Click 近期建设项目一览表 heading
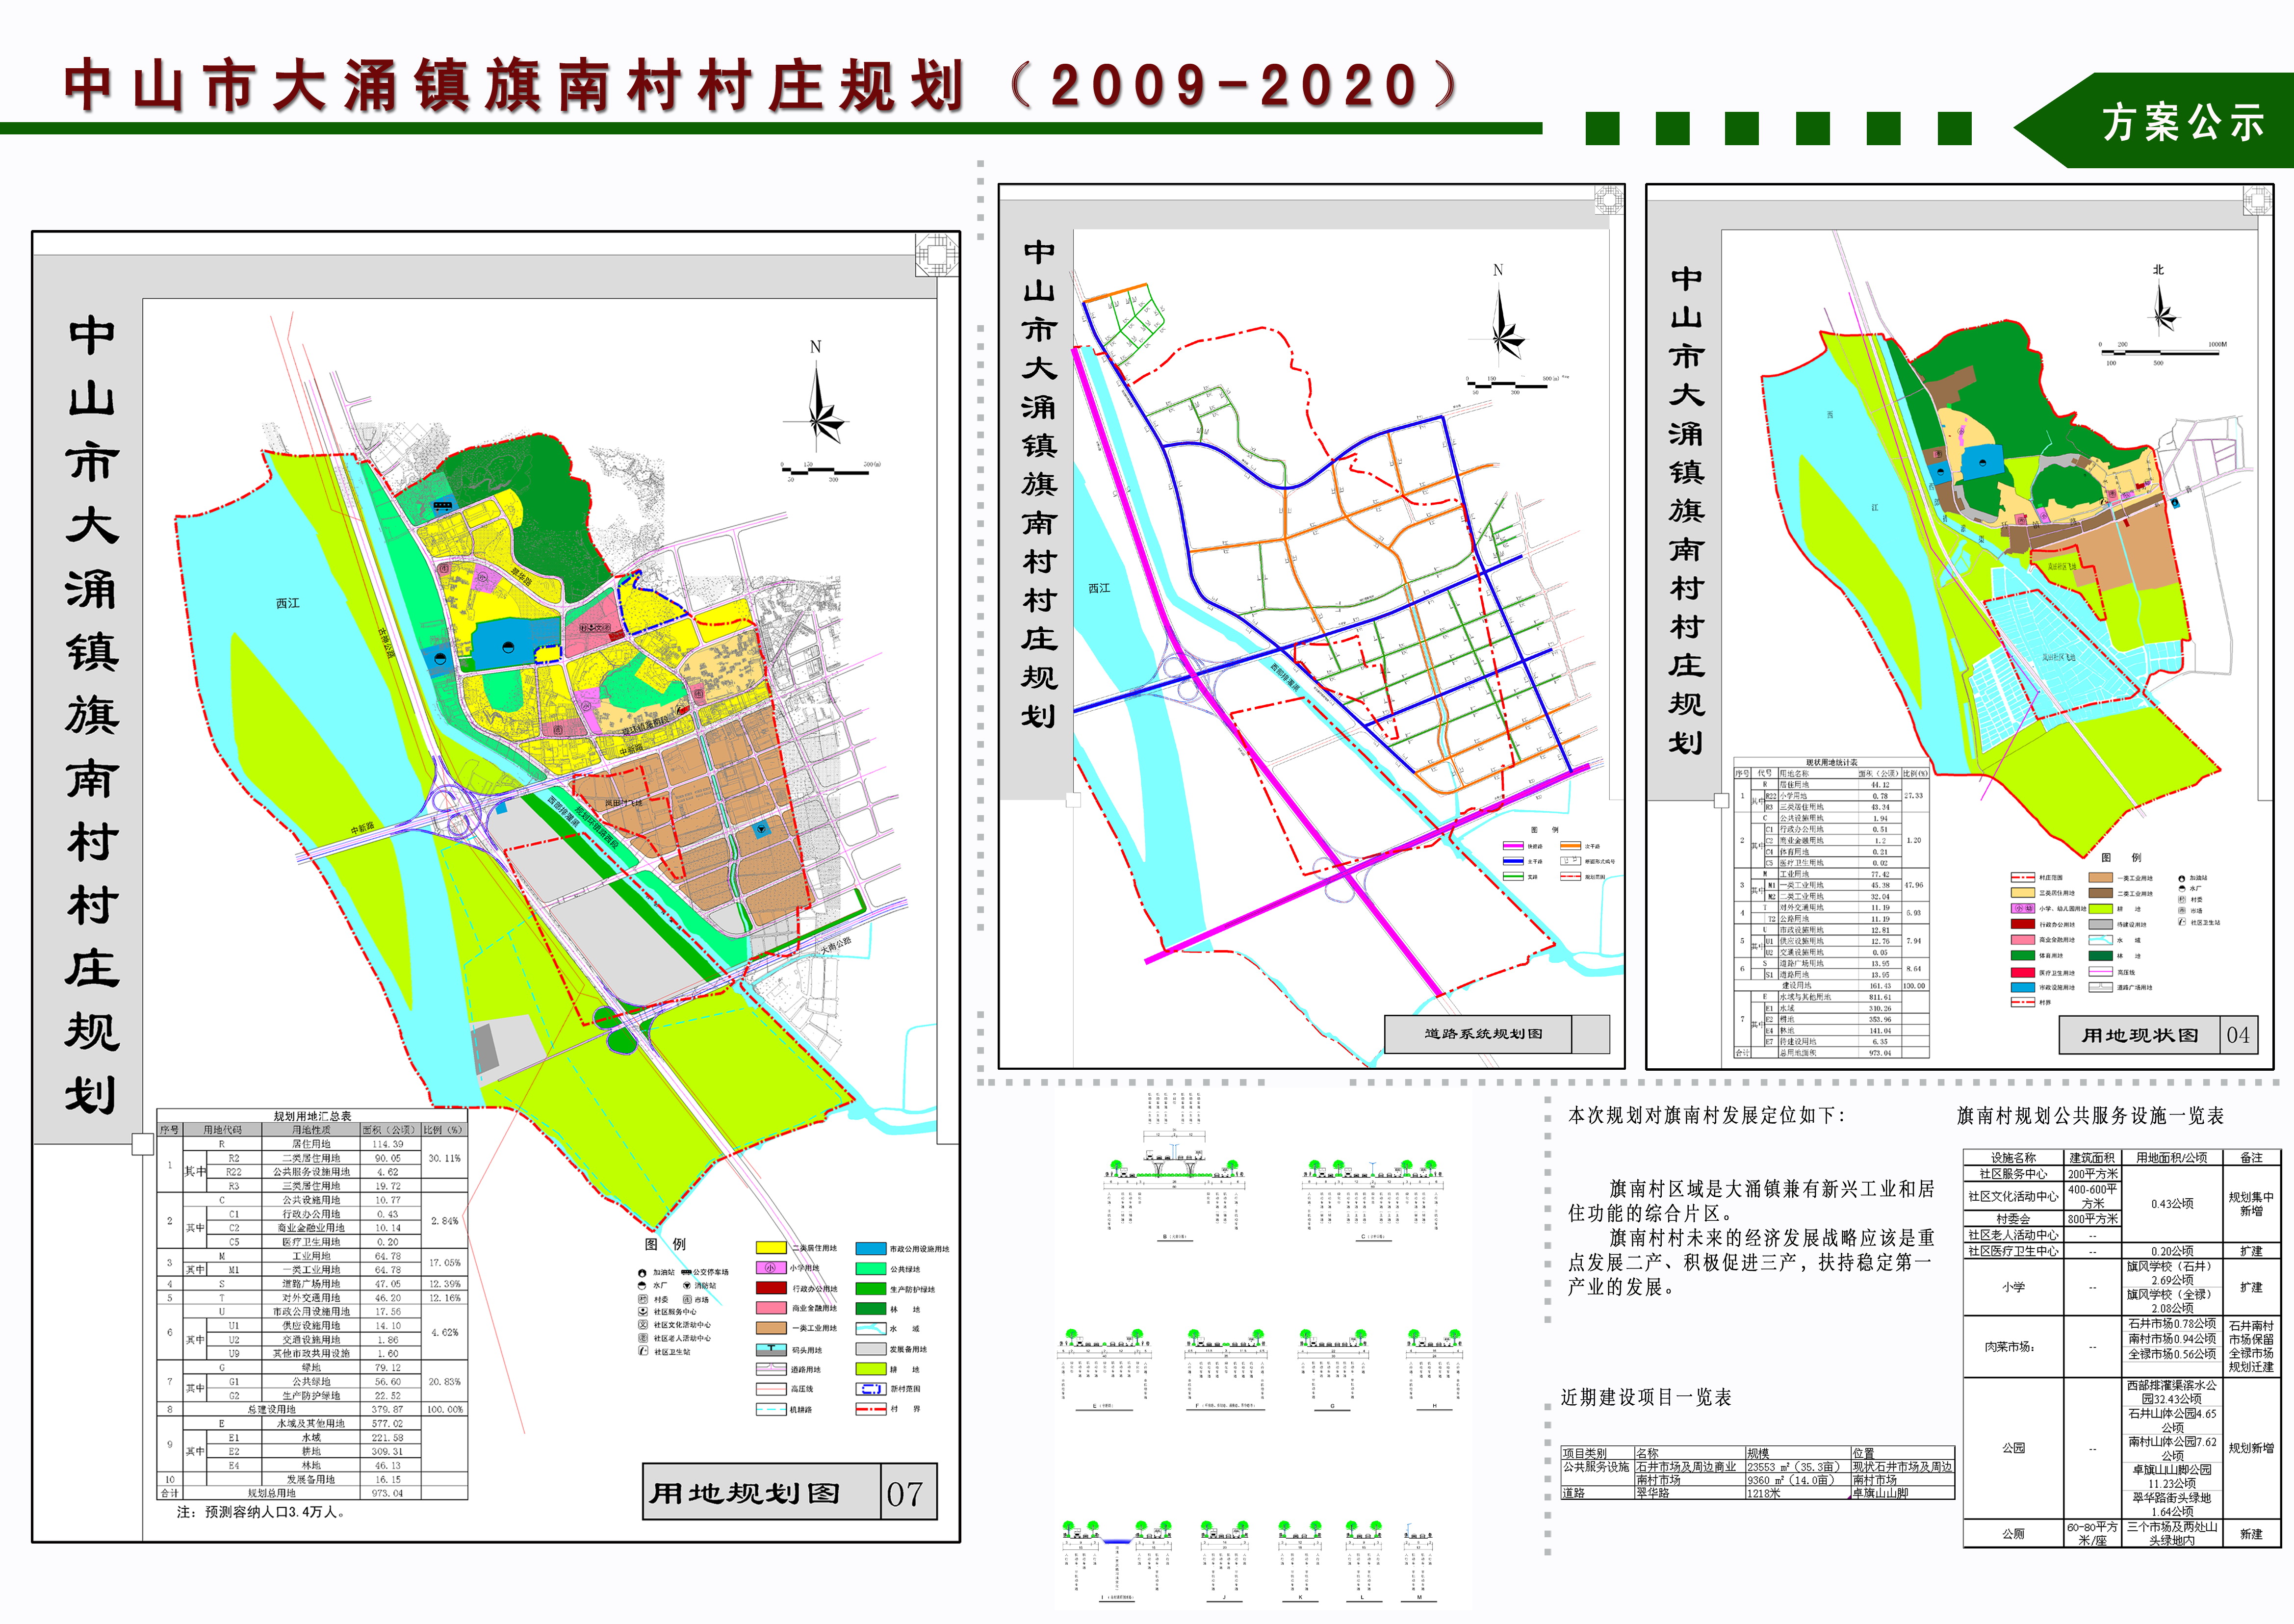Viewport: 2294px width, 1624px height. click(1646, 1397)
